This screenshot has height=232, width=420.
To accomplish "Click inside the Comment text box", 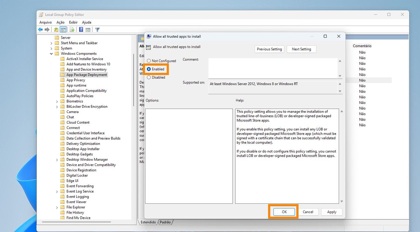I will click(x=272, y=68).
